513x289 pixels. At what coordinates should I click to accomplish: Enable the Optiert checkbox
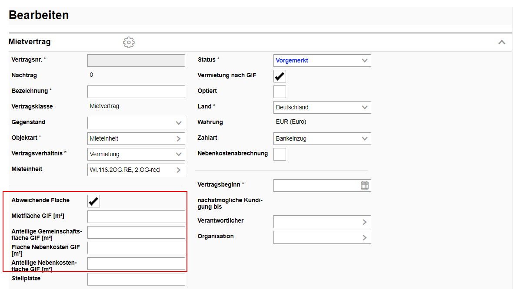280,92
